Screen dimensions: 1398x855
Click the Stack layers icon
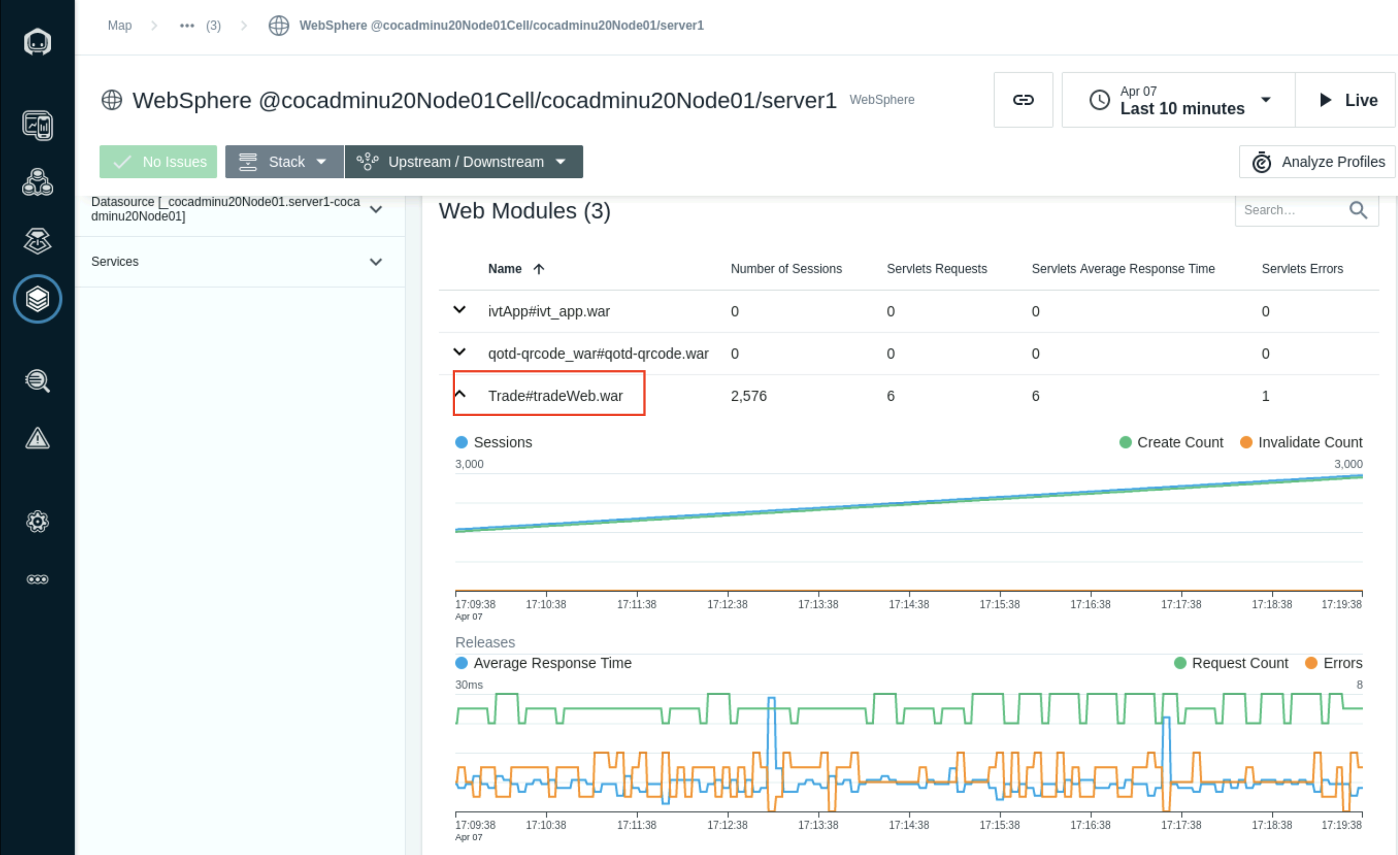(x=248, y=162)
